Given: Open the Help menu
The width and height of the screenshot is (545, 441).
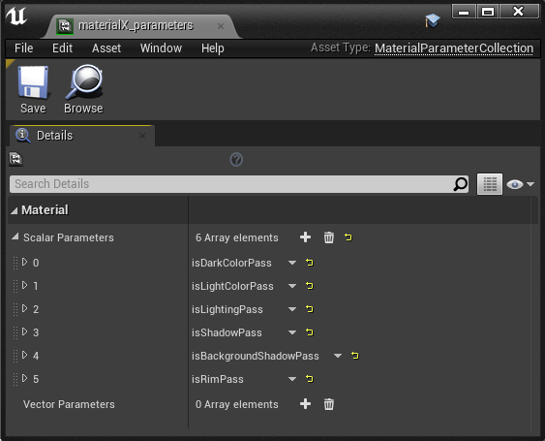Looking at the screenshot, I should tap(212, 48).
